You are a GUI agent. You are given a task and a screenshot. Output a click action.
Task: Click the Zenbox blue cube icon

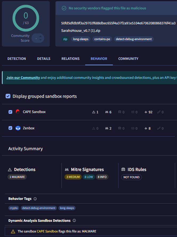click(x=18, y=128)
